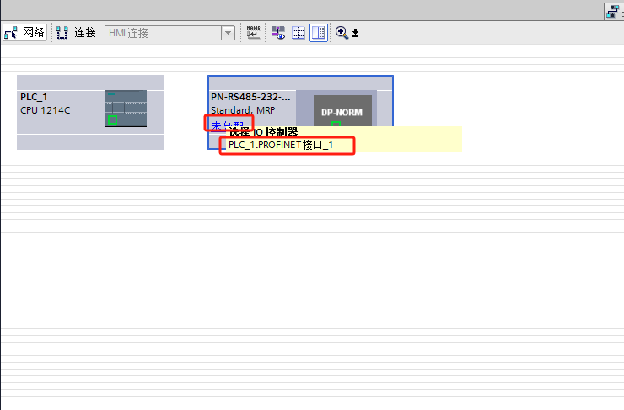The height and width of the screenshot is (410, 624).
Task: Click the assign device NAME icon
Action: (253, 32)
